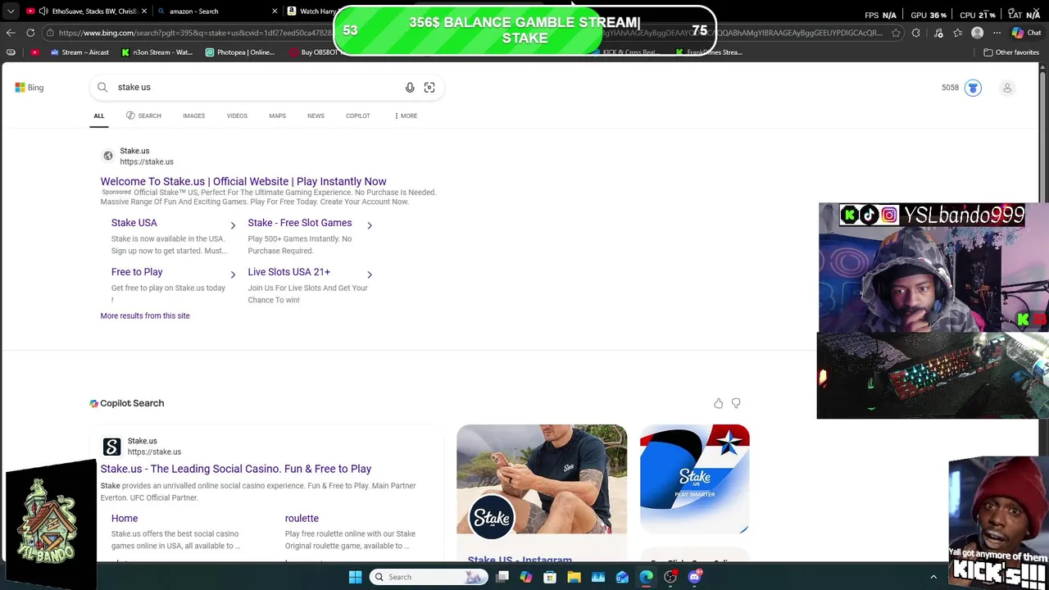Switch to the COPILOT tab
This screenshot has width=1049, height=590.
pyautogui.click(x=357, y=116)
